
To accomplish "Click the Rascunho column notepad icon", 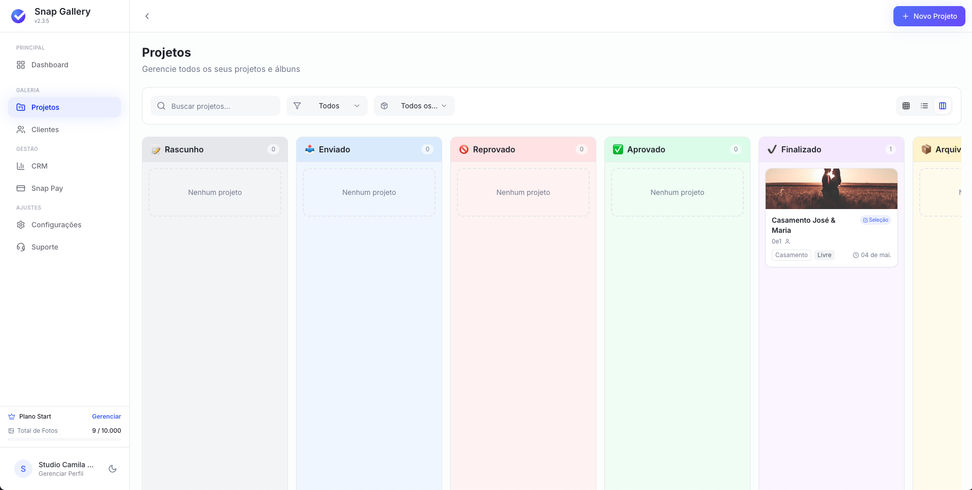I will (156, 150).
